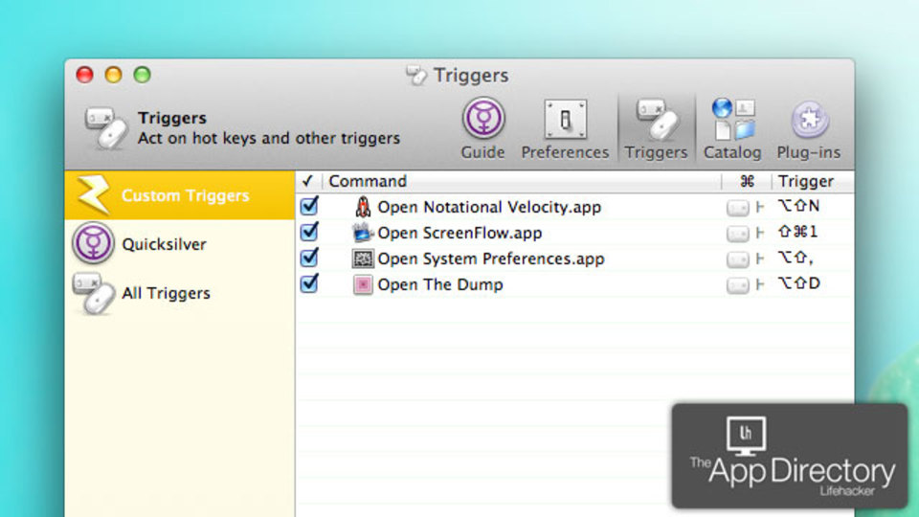Click the Command column header
The image size is (919, 517).
tap(522, 181)
